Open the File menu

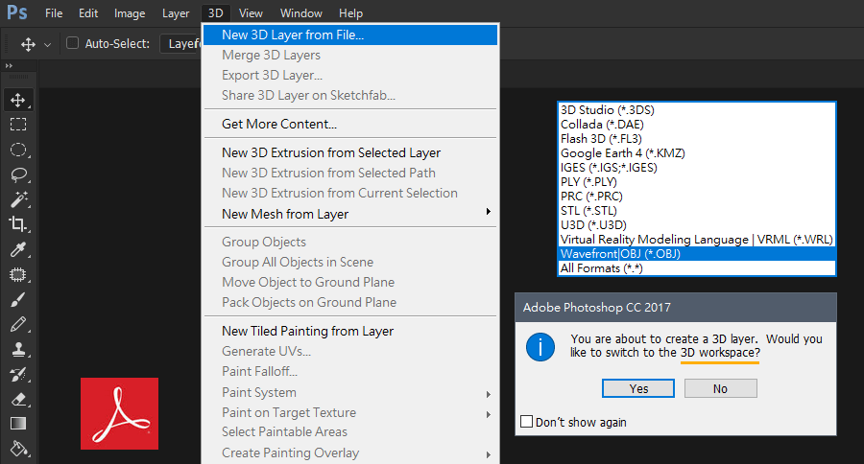54,13
